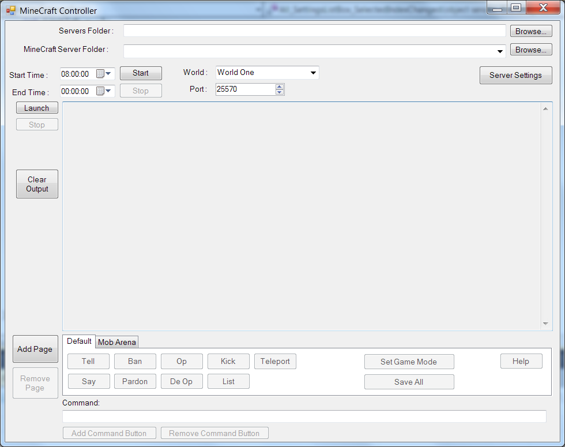Click the Set Game Mode button
The width and height of the screenshot is (565, 447).
coord(409,362)
